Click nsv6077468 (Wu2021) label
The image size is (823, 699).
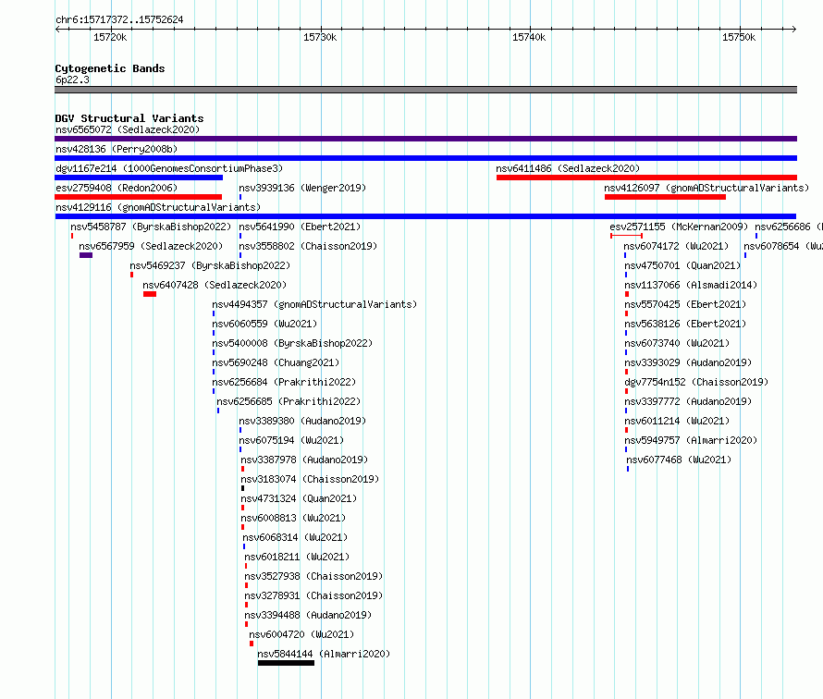(x=679, y=460)
